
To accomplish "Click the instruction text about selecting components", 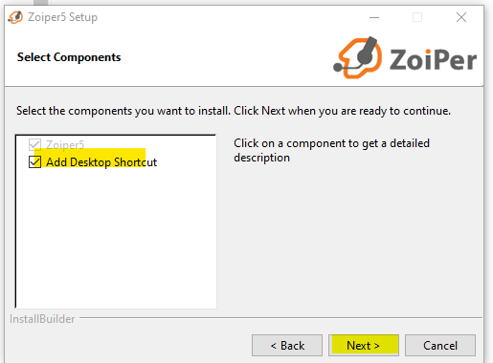I will pyautogui.click(x=234, y=111).
